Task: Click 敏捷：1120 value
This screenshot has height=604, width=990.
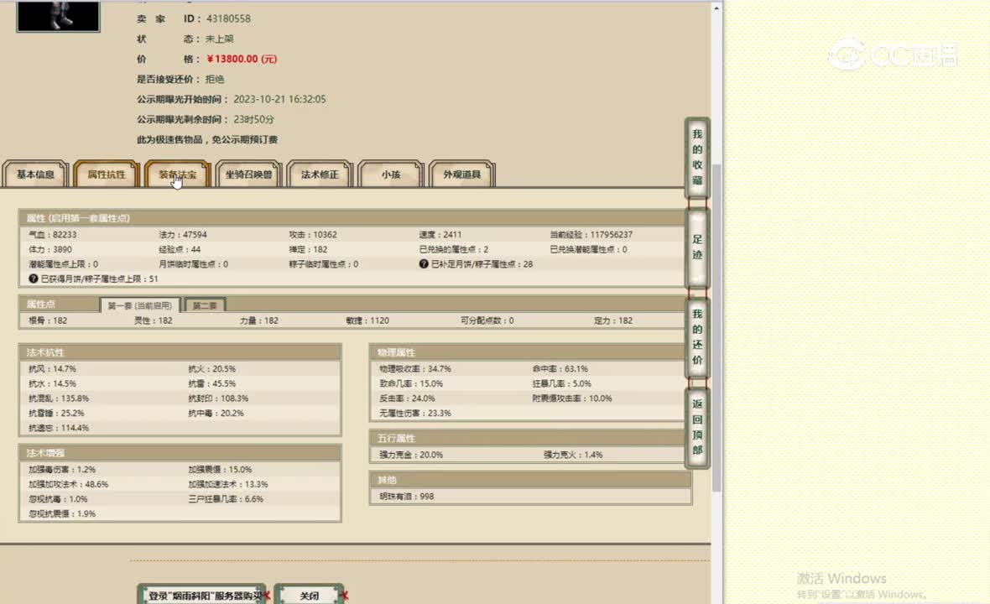Action: coord(367,320)
